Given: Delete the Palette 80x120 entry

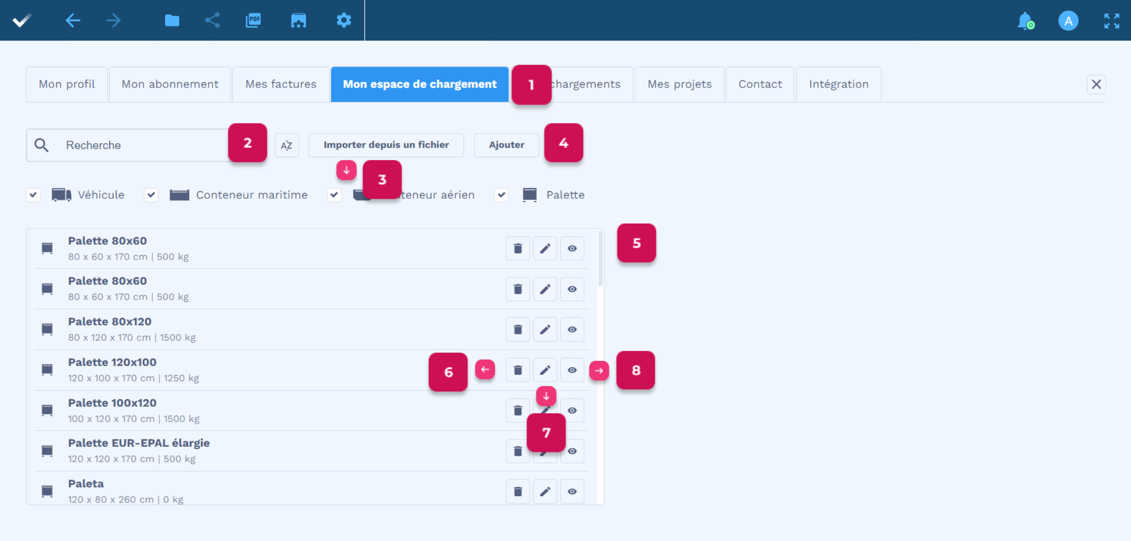Looking at the screenshot, I should tap(518, 329).
